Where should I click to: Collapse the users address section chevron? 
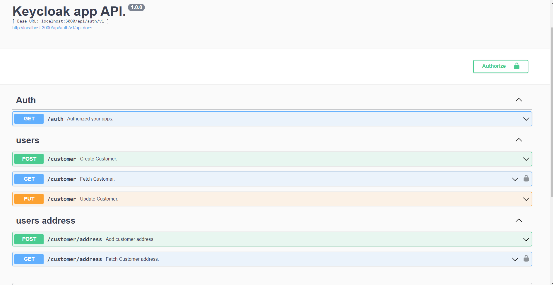pyautogui.click(x=519, y=220)
